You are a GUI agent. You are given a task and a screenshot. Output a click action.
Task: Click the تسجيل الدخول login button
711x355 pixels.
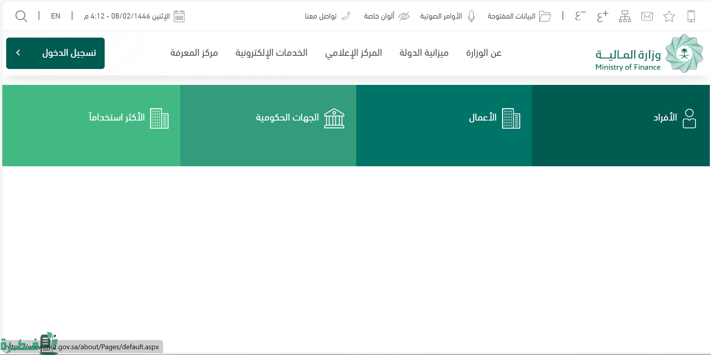click(55, 53)
